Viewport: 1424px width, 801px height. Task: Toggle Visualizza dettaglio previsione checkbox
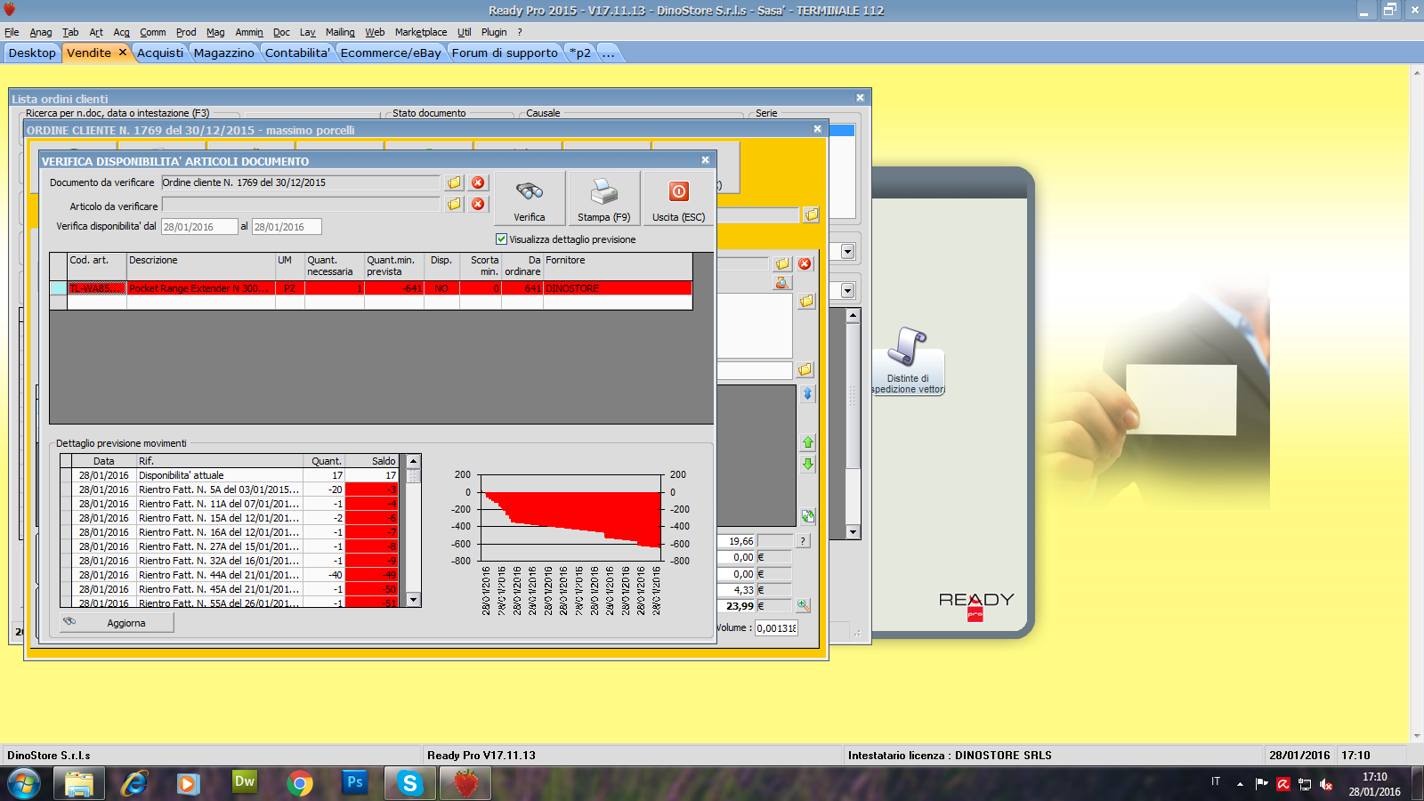coord(501,239)
